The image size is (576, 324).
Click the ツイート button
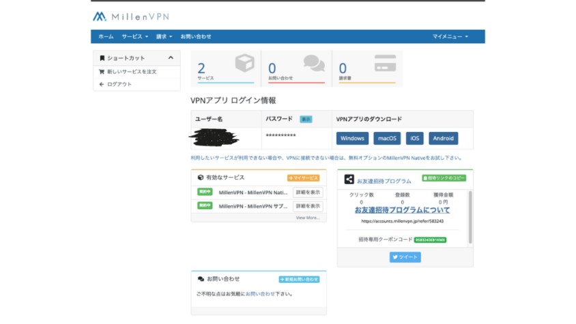point(405,257)
